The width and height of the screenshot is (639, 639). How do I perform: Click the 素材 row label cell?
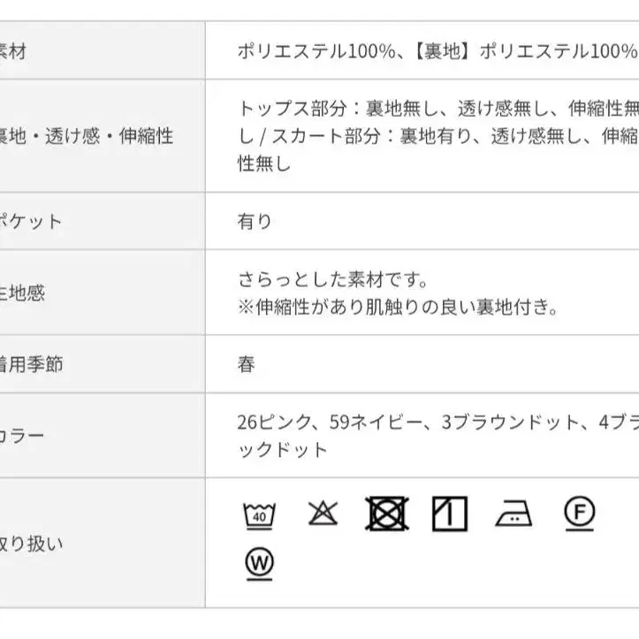tap(103, 50)
